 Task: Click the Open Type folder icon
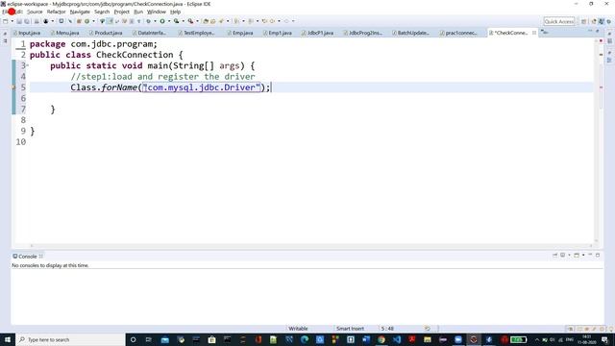click(x=206, y=21)
